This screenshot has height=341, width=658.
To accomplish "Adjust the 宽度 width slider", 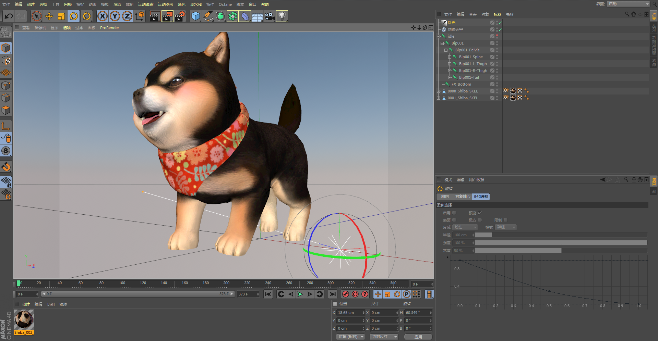I will point(561,251).
